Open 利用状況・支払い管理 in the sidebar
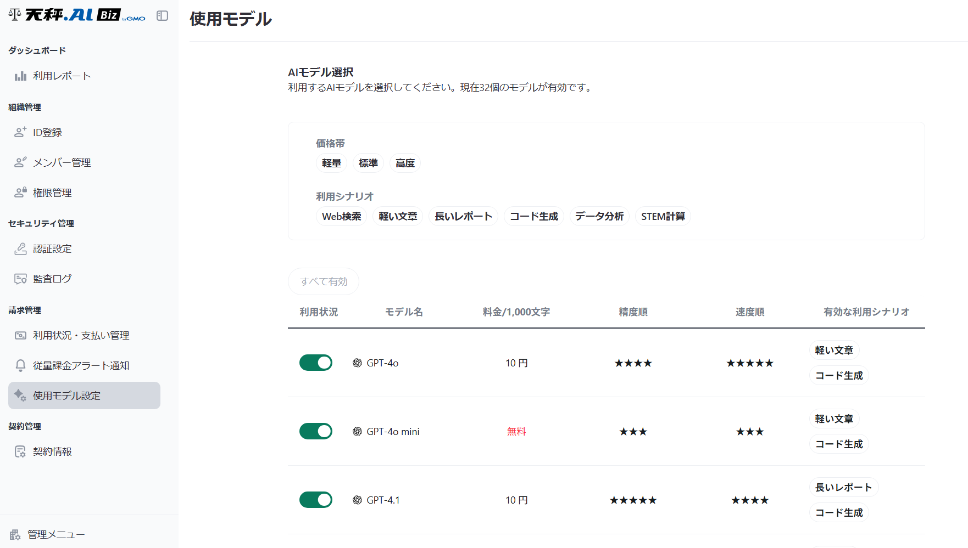The width and height of the screenshot is (968, 548). point(81,335)
